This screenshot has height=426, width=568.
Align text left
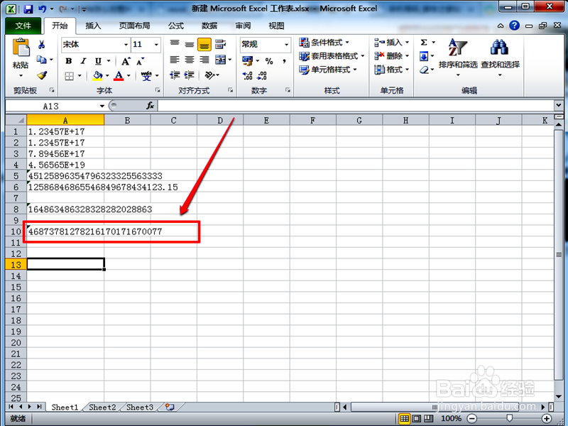click(175, 60)
